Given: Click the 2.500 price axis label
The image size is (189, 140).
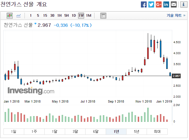Looking at the screenshot, I should (x=177, y=86).
